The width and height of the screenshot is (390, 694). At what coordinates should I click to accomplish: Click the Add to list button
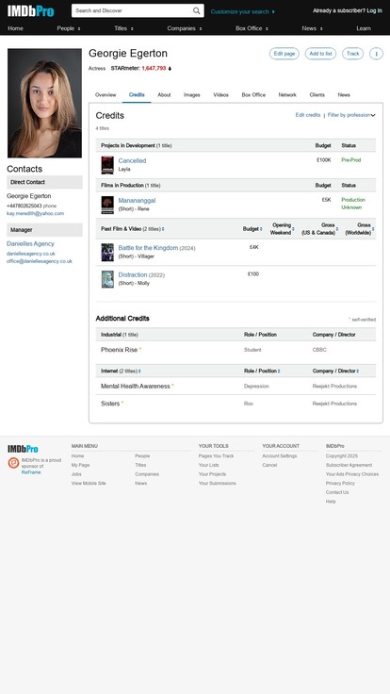[x=320, y=54]
